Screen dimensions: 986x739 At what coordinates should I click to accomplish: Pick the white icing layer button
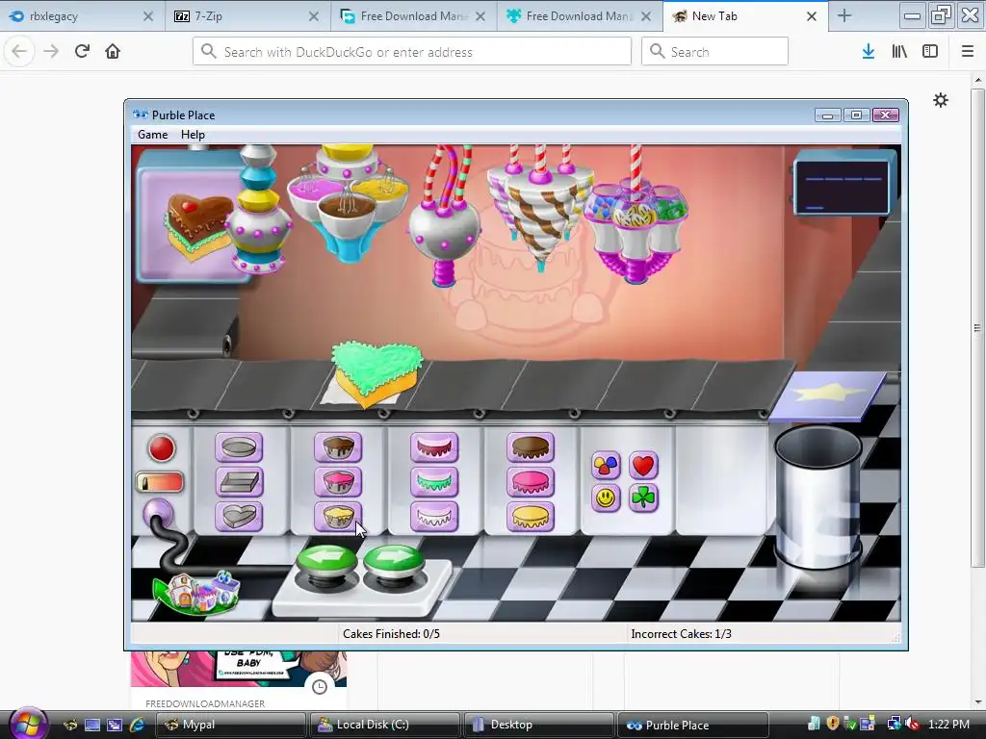click(434, 517)
